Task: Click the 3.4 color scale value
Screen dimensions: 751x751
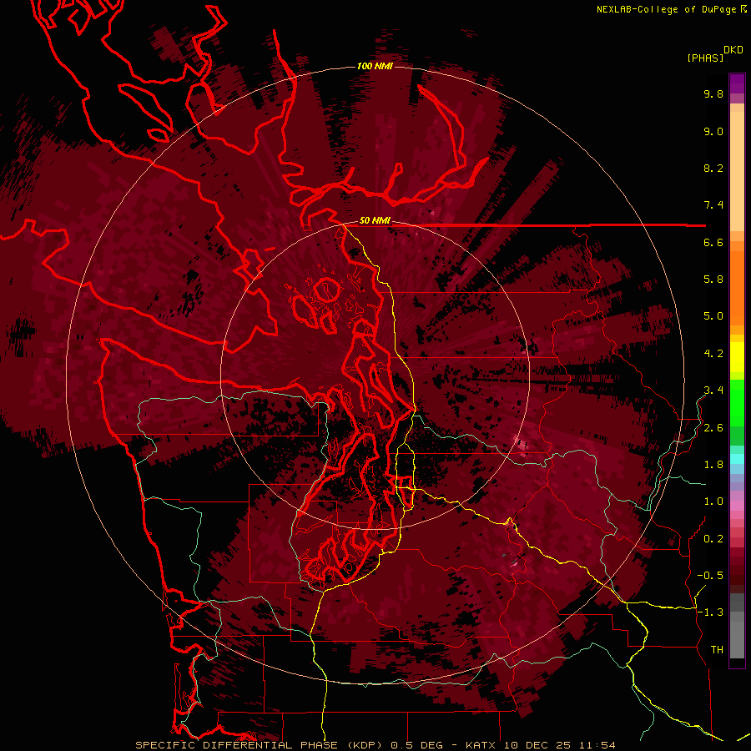Action: (x=713, y=391)
